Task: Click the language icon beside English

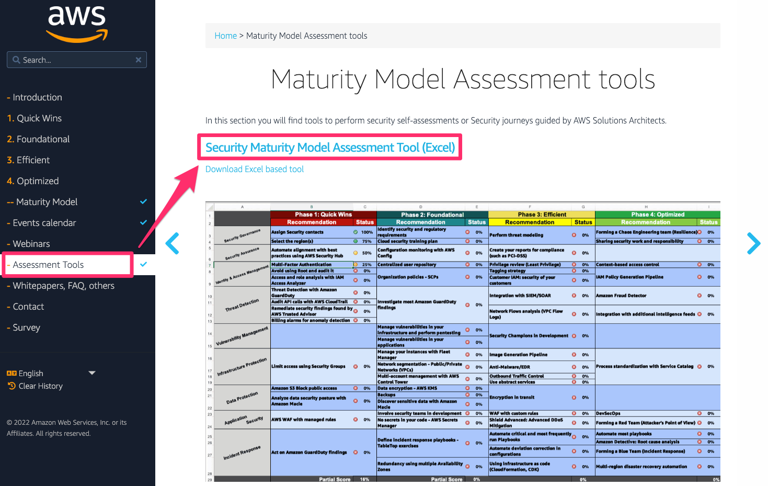Action: (12, 374)
